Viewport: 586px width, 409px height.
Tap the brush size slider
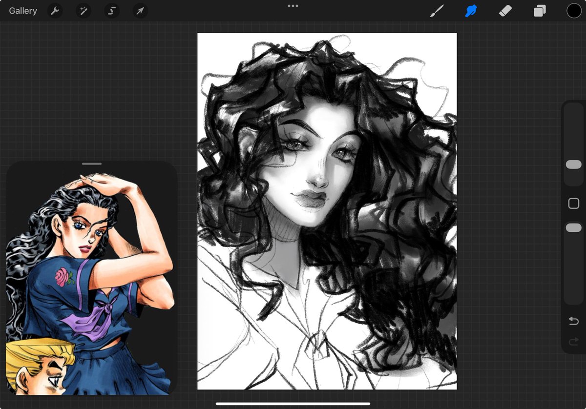(573, 164)
